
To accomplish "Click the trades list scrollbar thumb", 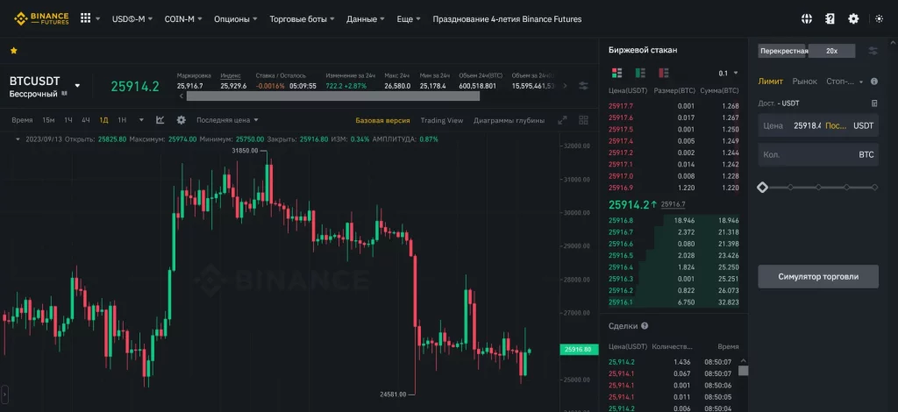I will coord(743,371).
